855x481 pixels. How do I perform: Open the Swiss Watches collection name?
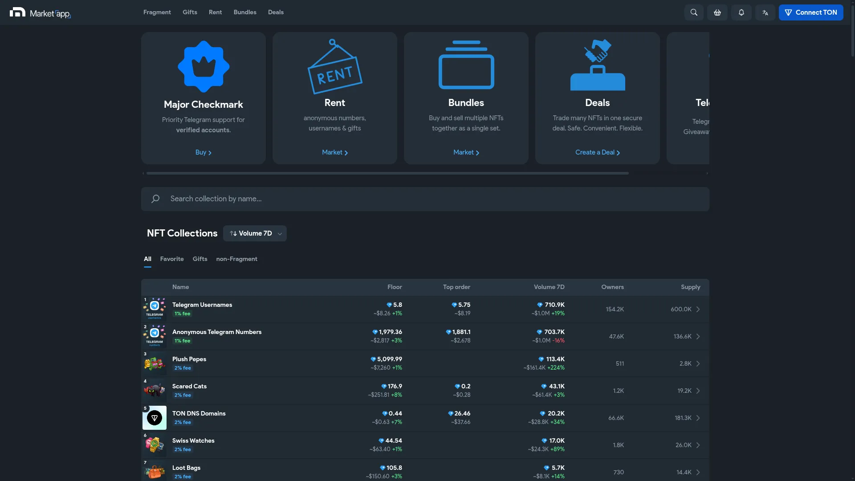pyautogui.click(x=193, y=441)
